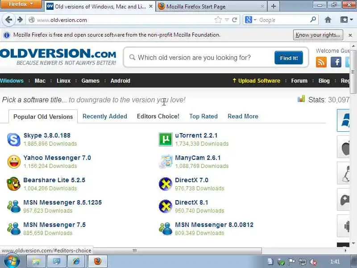Click the Skype application icon
The width and height of the screenshot is (357, 268).
[x=14, y=139]
